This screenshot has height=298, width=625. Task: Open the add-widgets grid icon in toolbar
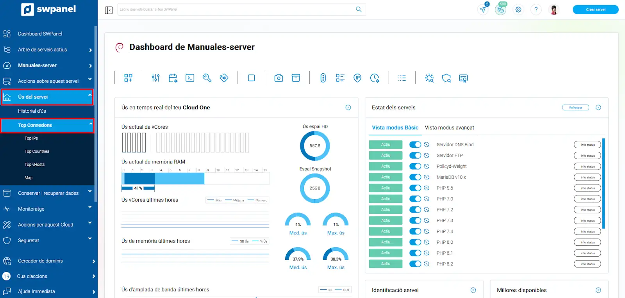coord(128,78)
